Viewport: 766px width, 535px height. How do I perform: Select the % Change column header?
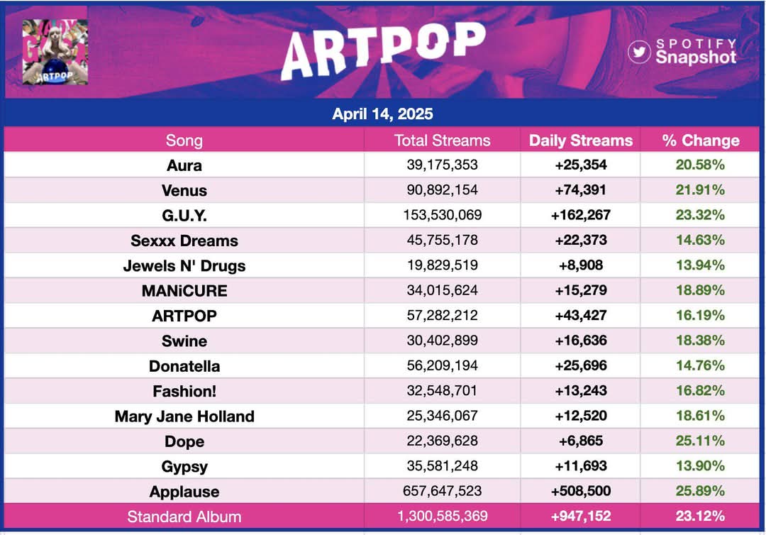coord(701,140)
